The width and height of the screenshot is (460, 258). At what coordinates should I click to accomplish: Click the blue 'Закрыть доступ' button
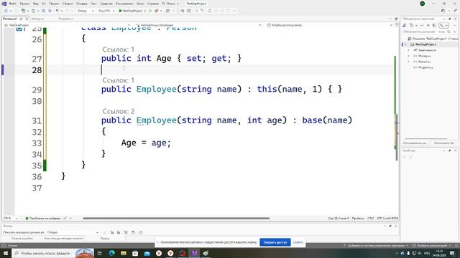[275, 242]
